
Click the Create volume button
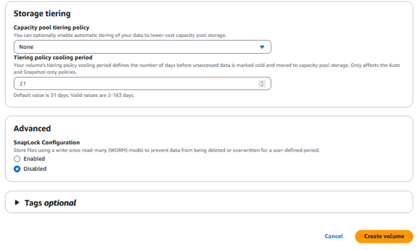(384, 236)
